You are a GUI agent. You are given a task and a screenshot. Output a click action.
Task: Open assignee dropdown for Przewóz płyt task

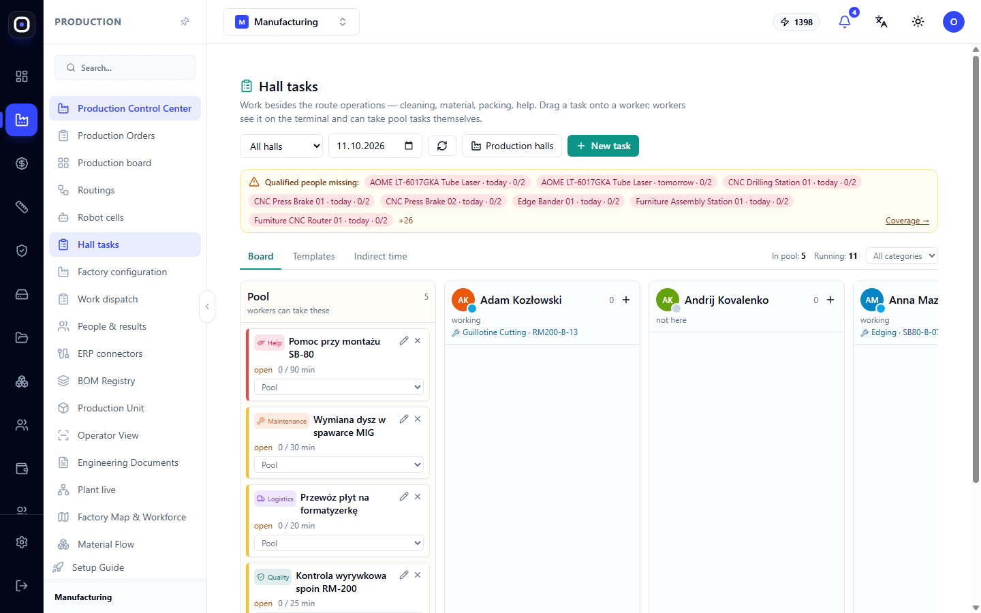coord(339,544)
